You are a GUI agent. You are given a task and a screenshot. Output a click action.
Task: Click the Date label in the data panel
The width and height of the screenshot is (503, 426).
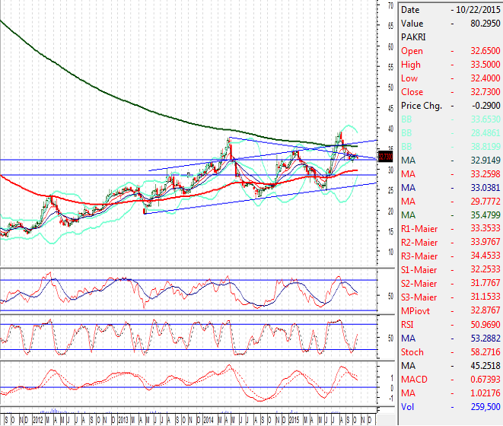point(410,10)
